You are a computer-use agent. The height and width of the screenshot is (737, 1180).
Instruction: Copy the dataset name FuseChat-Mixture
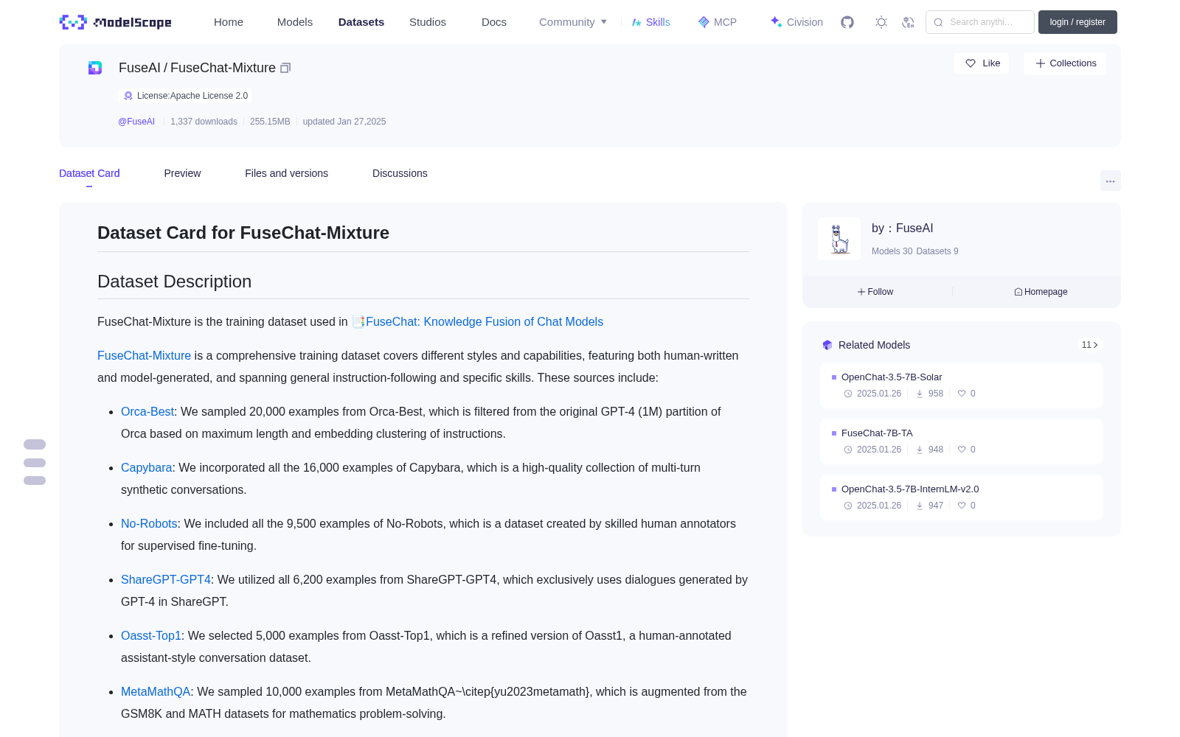click(285, 68)
